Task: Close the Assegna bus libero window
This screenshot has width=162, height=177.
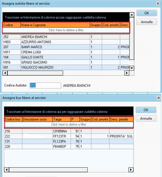Action: pyautogui.click(x=159, y=98)
